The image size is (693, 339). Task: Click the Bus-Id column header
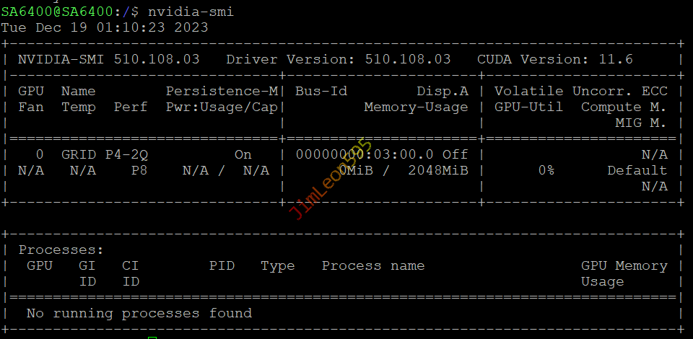click(321, 91)
